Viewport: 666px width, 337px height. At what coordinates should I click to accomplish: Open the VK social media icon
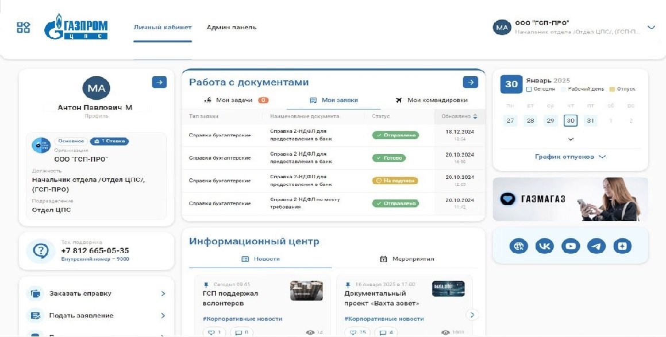544,245
